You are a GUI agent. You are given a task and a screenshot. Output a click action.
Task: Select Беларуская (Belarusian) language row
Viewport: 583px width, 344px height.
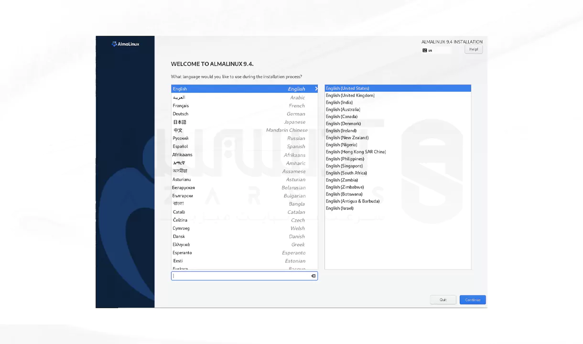tap(244, 187)
